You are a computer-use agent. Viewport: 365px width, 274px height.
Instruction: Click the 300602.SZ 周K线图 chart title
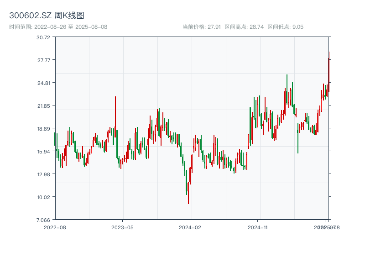pyautogui.click(x=47, y=16)
